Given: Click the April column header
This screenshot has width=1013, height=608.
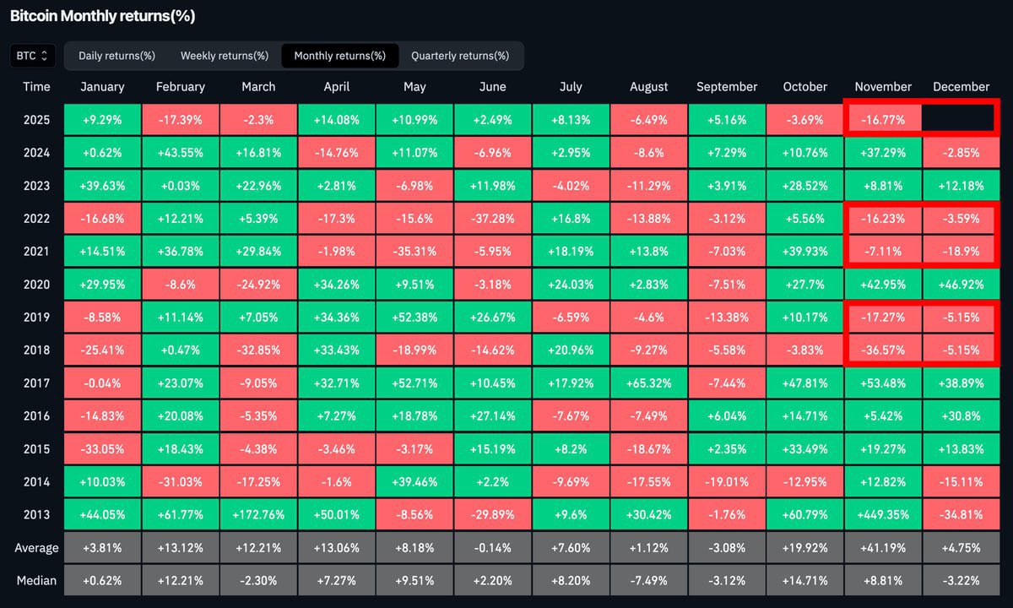Looking at the screenshot, I should pos(337,86).
